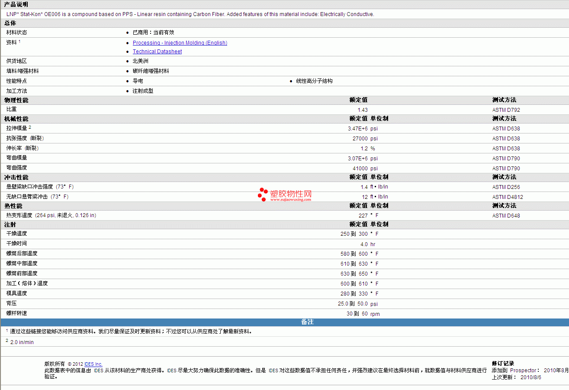This screenshot has height=390, width=569.
Task: Click the 610 到 630 temperature value
Action: [x=354, y=264]
